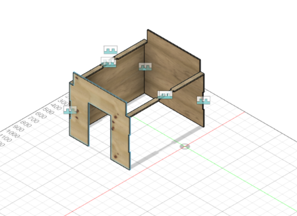Click the origin marker circle on the grid

pyautogui.click(x=184, y=146)
